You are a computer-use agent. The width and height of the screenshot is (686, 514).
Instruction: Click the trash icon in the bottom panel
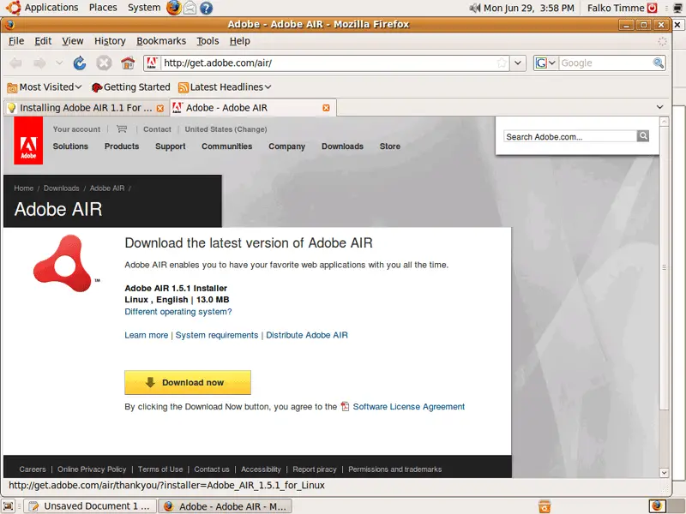click(545, 506)
